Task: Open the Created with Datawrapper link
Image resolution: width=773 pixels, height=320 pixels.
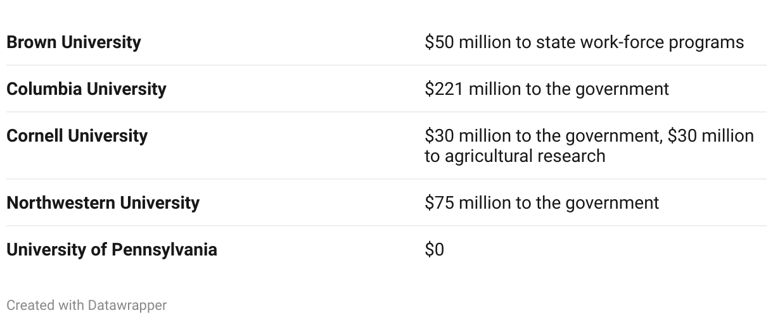Action: 86,305
